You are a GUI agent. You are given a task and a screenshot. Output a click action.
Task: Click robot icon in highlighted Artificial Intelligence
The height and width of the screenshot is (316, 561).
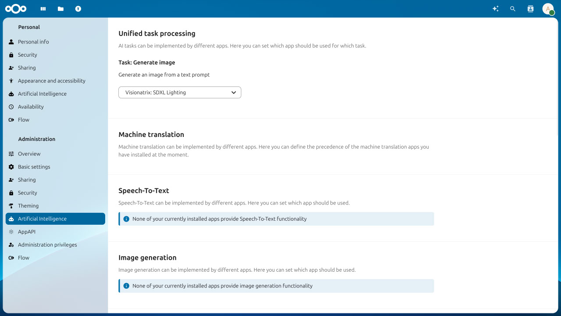tap(11, 219)
